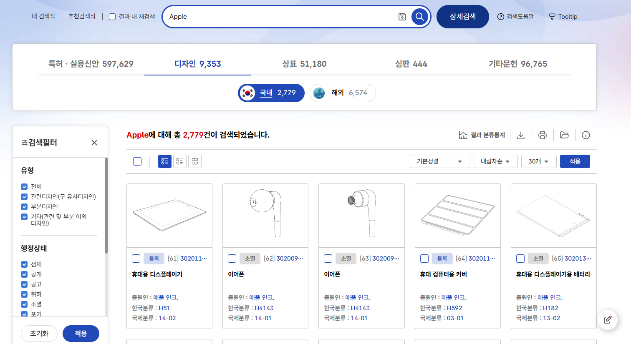Select the 해외 globe filter
The width and height of the screenshot is (631, 344).
[343, 93]
